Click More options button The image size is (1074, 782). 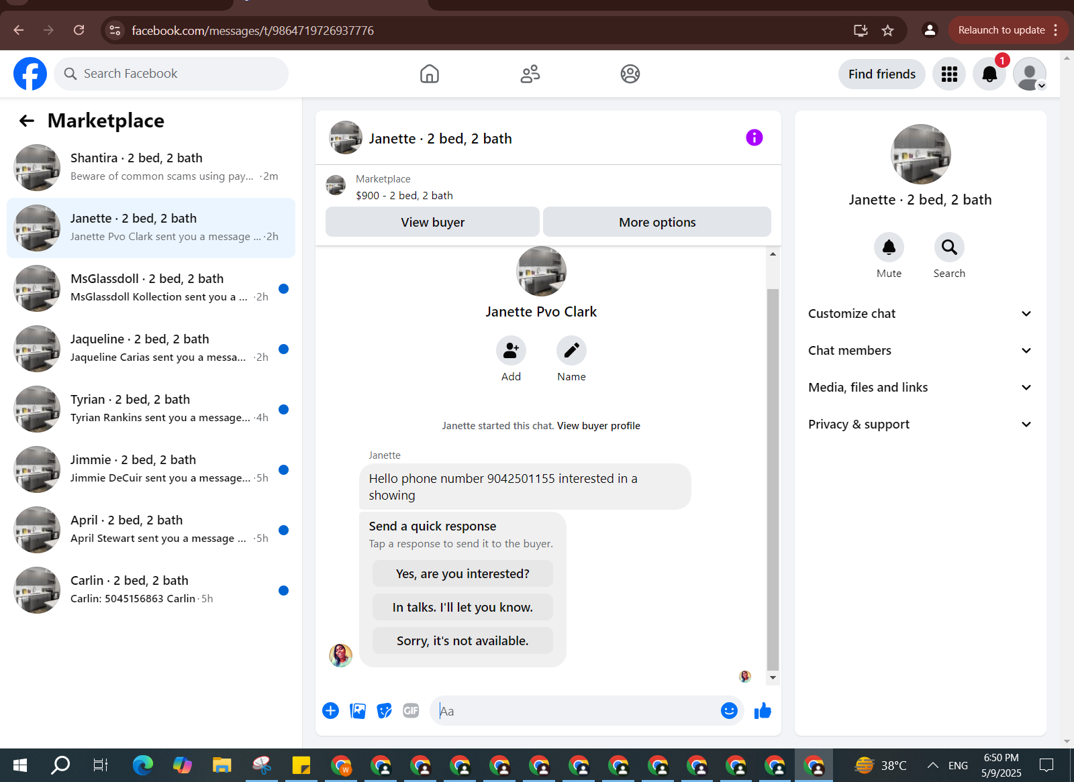pyautogui.click(x=657, y=222)
